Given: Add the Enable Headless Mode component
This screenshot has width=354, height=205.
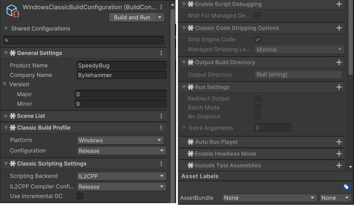Looking at the screenshot, I should pos(339,154).
